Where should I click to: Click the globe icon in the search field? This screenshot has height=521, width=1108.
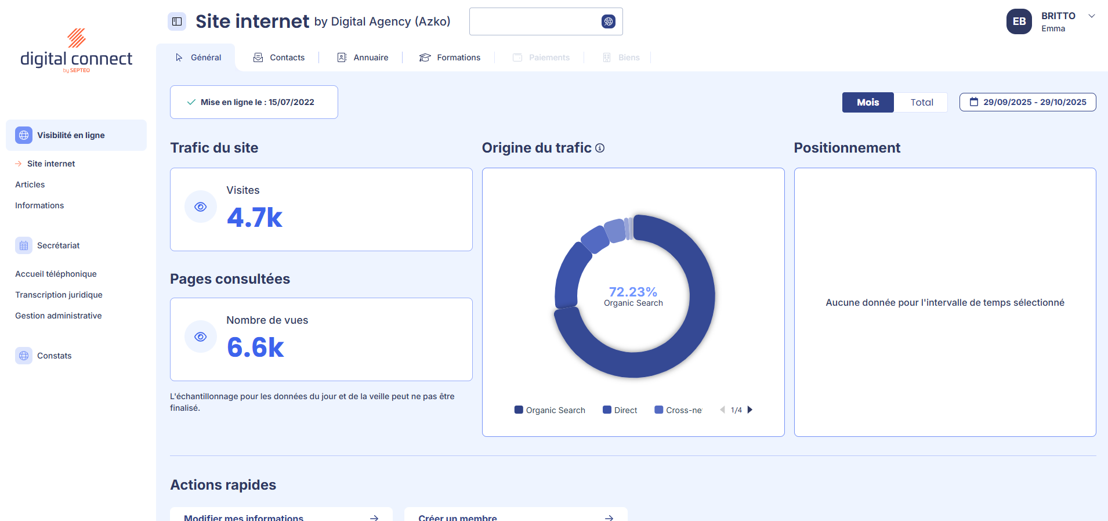(608, 21)
